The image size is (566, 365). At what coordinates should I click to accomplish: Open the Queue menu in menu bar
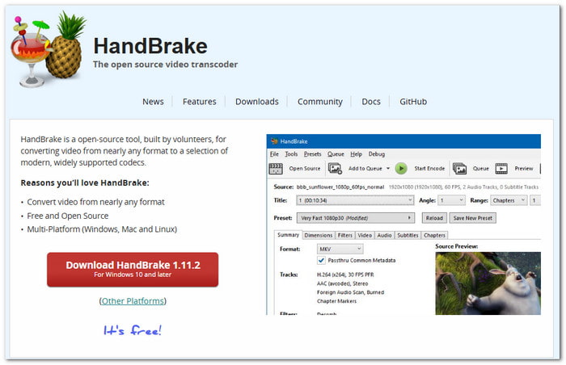(x=336, y=154)
